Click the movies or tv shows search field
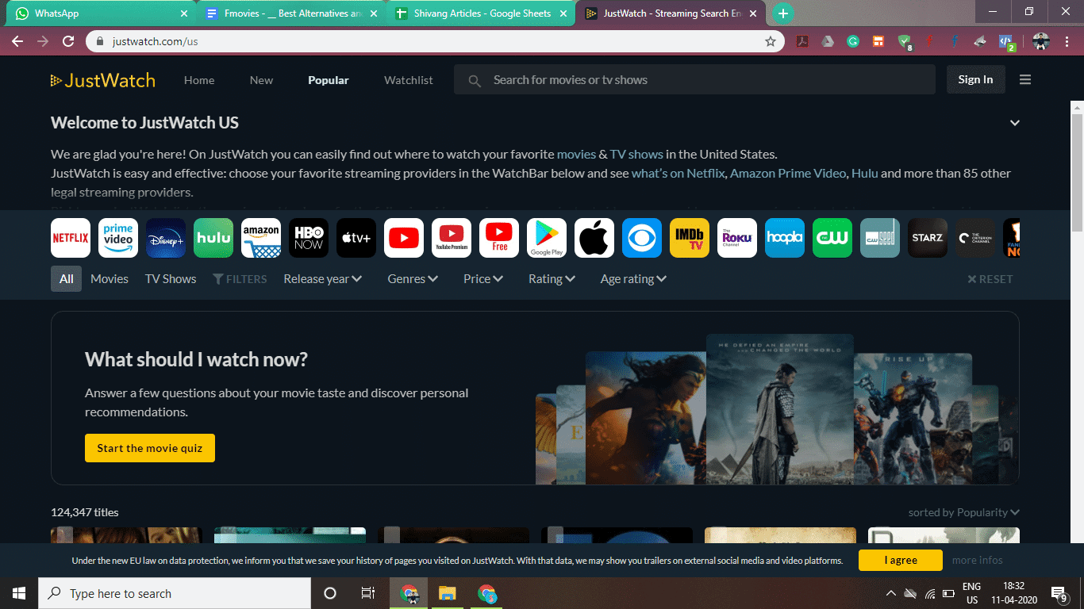 694,79
